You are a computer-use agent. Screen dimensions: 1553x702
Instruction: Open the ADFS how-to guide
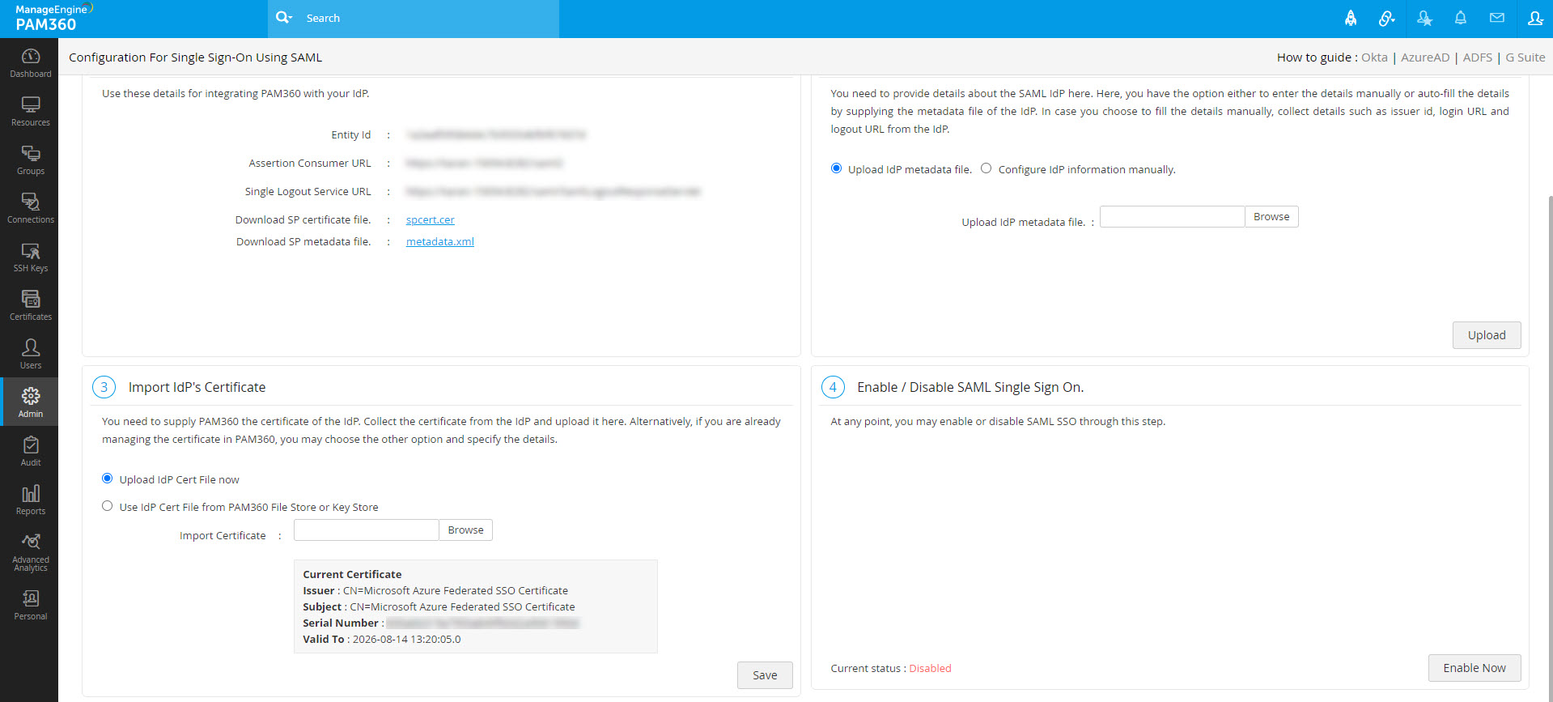click(x=1478, y=57)
